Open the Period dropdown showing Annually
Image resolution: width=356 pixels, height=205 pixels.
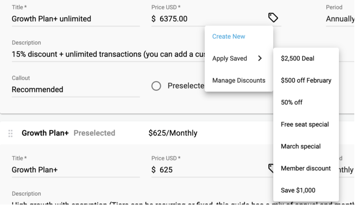(340, 19)
